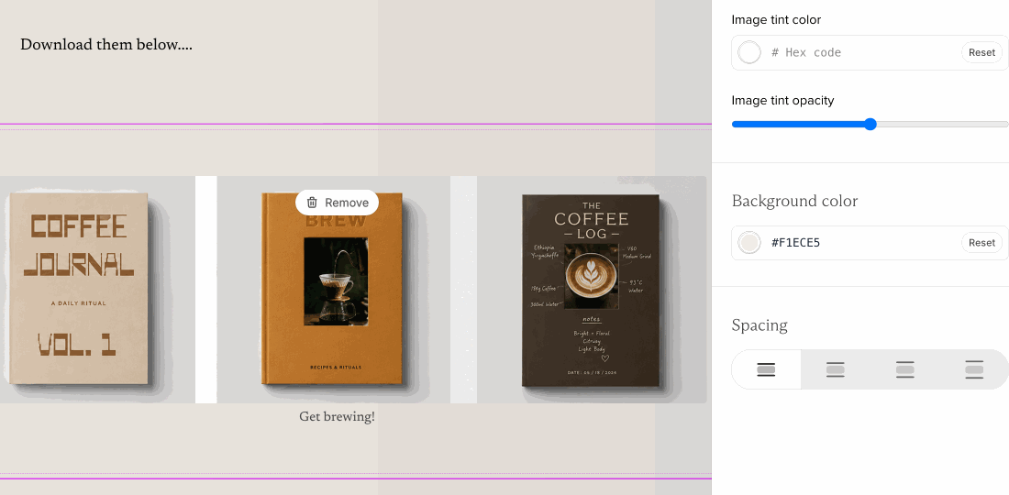Click the trash icon on the Remove button

click(312, 203)
